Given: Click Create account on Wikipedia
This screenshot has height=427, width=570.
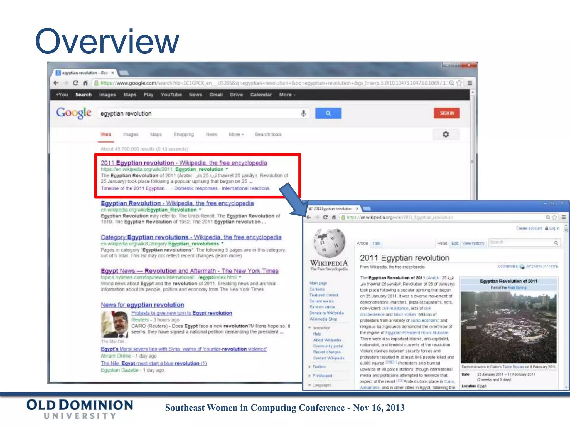Looking at the screenshot, I should pos(529,228).
